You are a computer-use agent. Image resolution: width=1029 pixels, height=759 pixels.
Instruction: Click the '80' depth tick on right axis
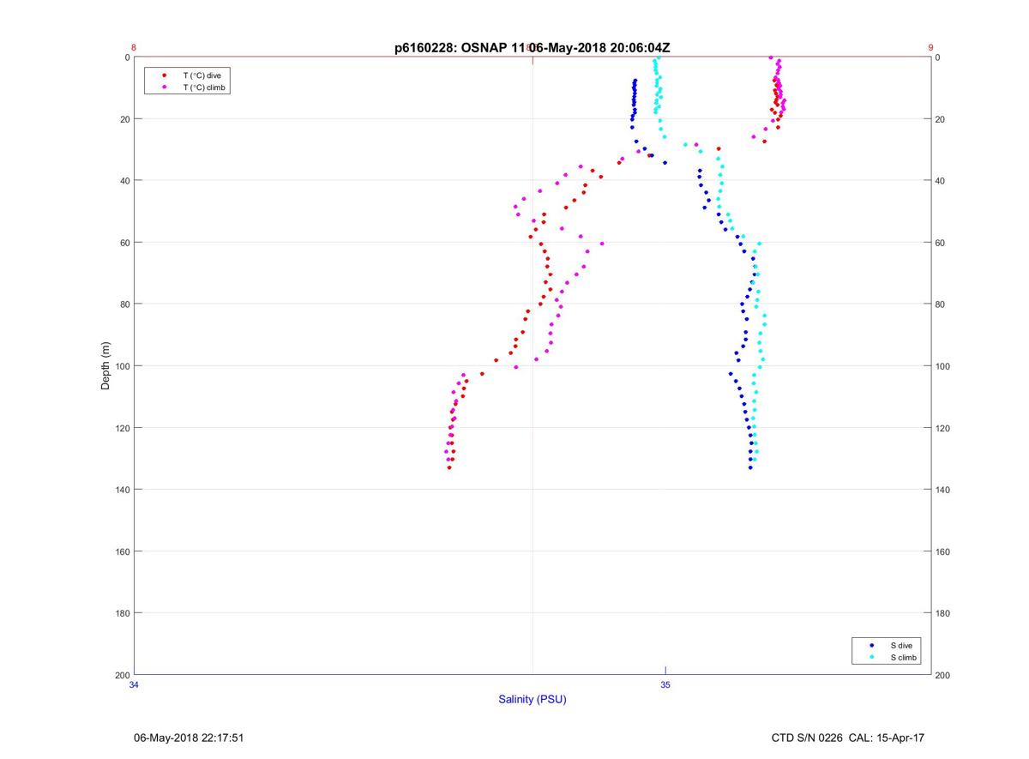click(941, 304)
